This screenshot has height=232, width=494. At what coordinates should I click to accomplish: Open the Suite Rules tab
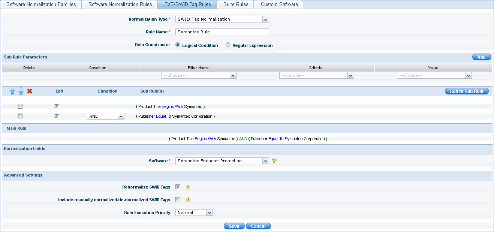tap(235, 4)
